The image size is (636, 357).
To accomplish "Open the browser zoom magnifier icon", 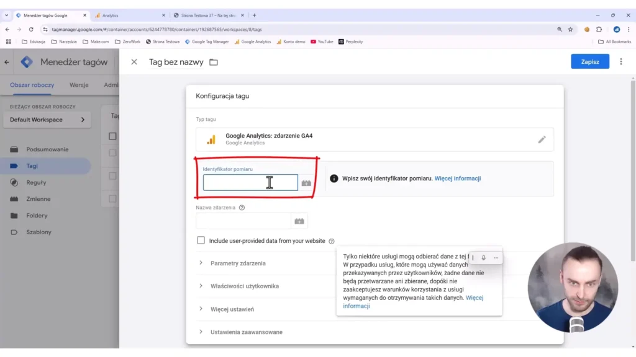I will [x=560, y=29].
